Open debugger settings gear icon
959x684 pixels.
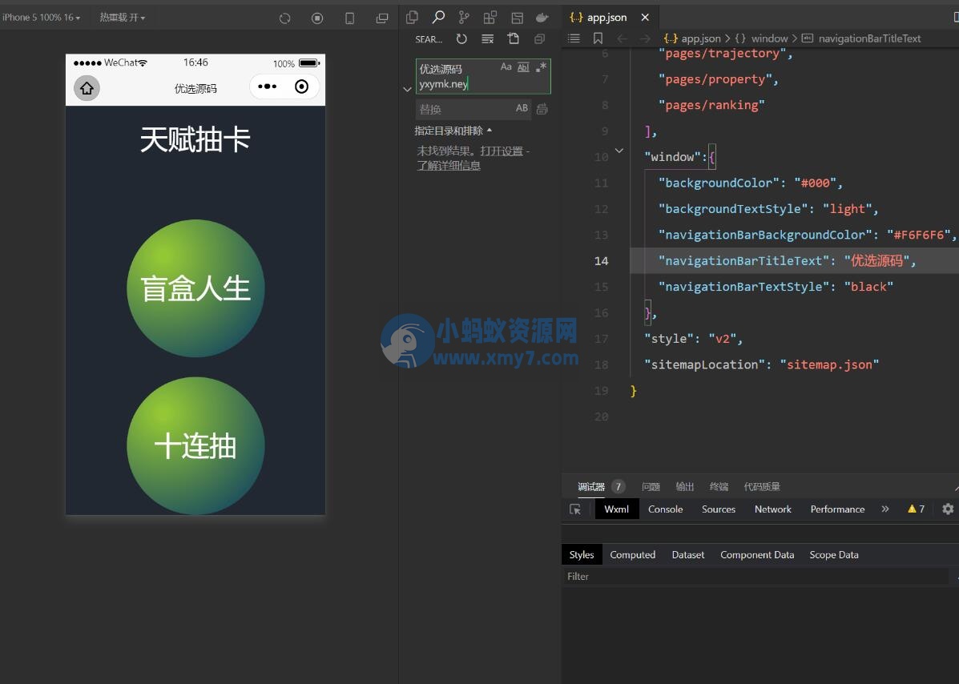[948, 509]
